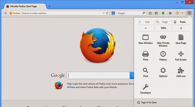The width and height of the screenshot is (195, 107).
Task: Reset zoom by clicking 100%
Action: (x=163, y=28)
